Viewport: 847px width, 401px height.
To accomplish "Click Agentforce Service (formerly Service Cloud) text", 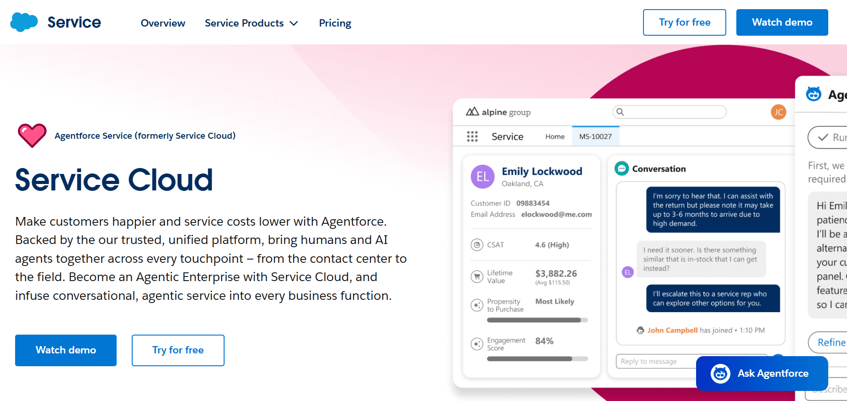I will point(145,135).
